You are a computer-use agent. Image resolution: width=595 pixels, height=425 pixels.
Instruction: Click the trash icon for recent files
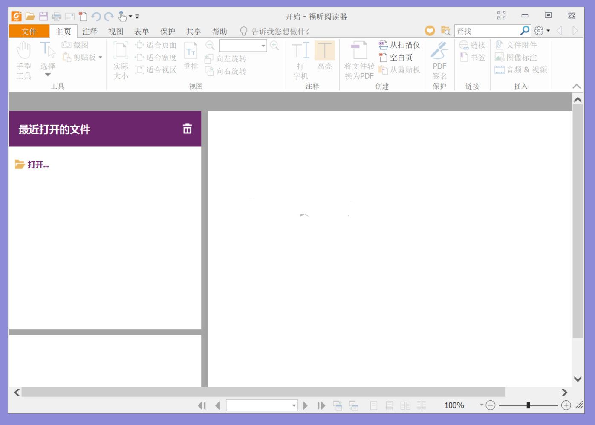tap(187, 129)
